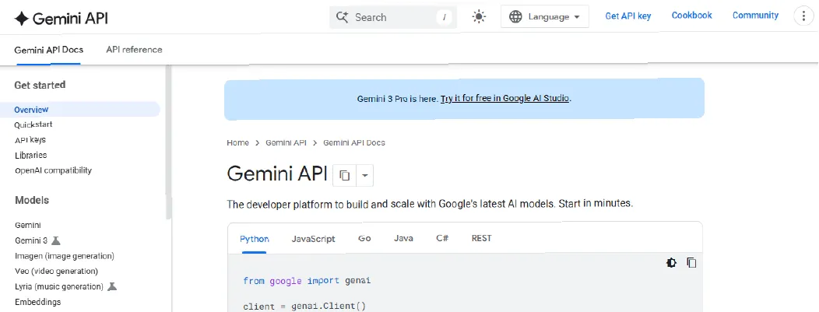
Task: Toggle the light/dark theme sun icon
Action: [479, 17]
